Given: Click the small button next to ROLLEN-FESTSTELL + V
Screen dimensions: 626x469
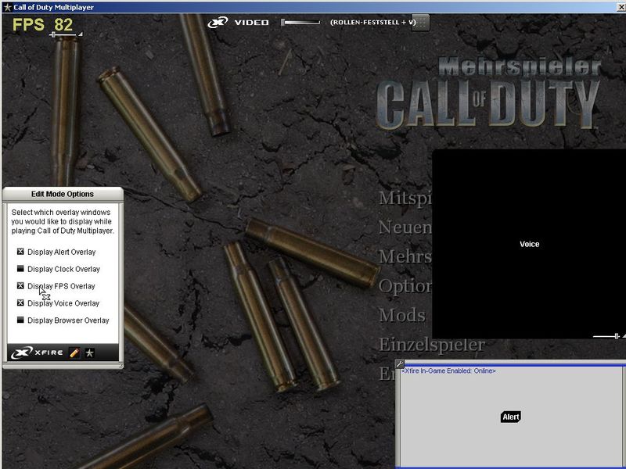Looking at the screenshot, I should click(421, 22).
